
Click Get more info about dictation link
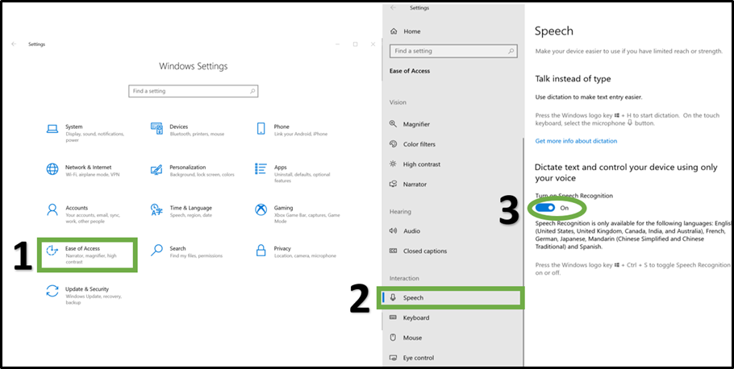(576, 141)
